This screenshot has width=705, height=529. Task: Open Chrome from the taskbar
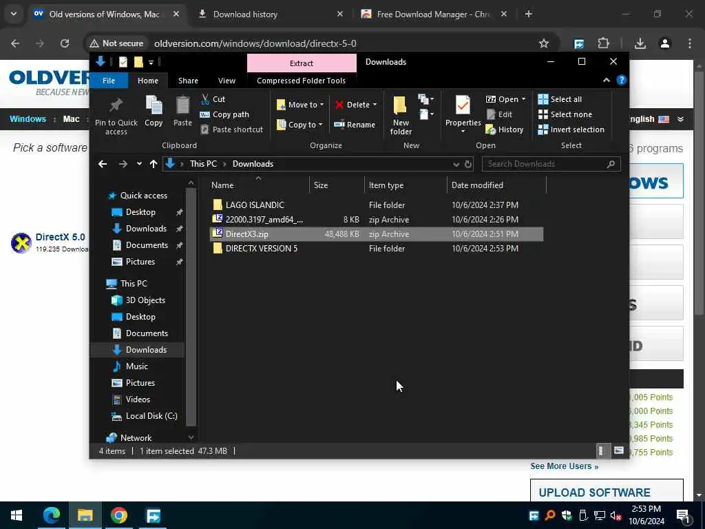(118, 515)
